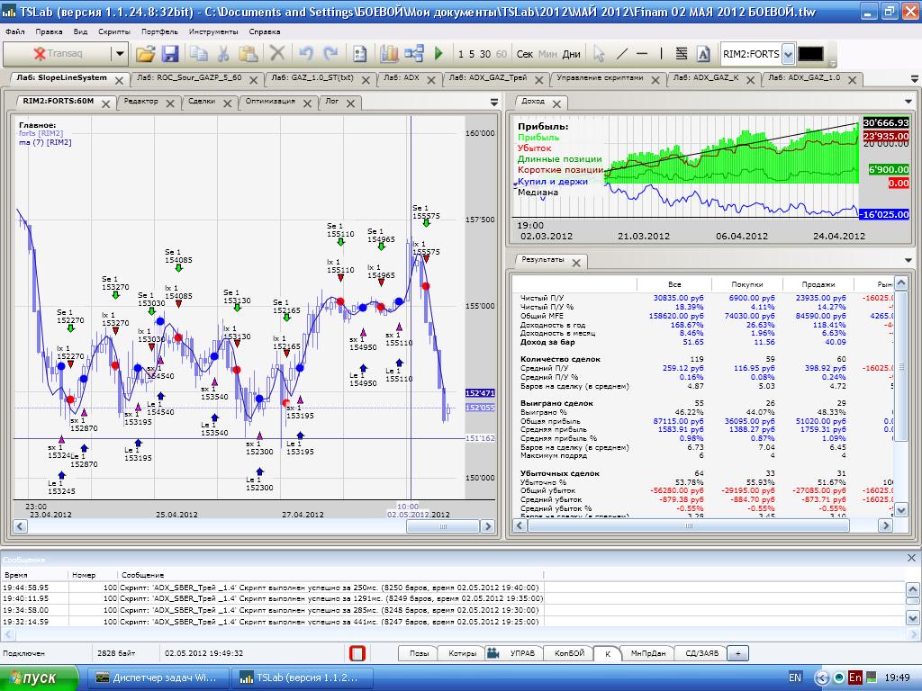
Task: Switch timeframe to Дни (days)
Action: [571, 54]
